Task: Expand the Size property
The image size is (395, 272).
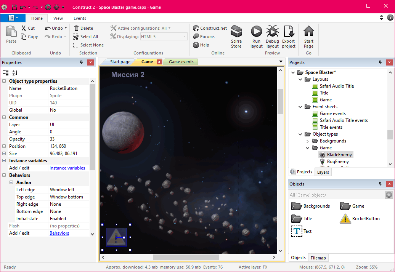Action: pos(4,154)
